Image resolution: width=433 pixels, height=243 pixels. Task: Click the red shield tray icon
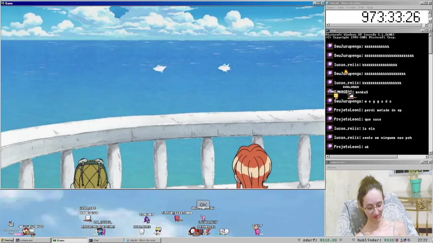(397, 240)
